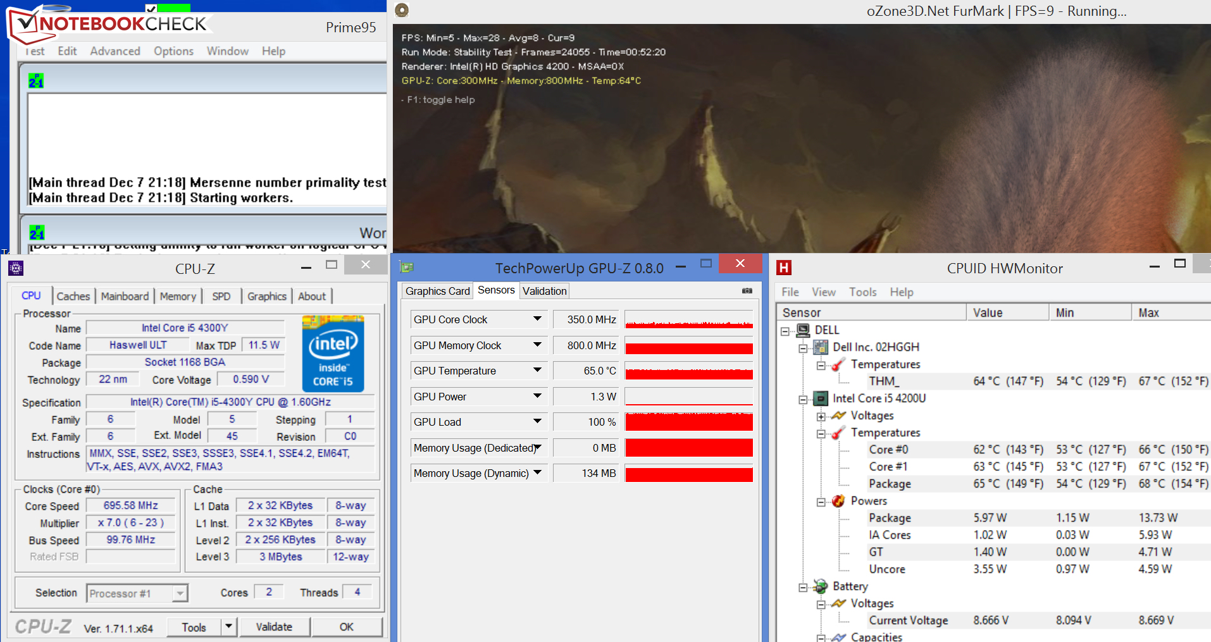
Task: Open the Edit menu in Prime95
Action: tap(67, 51)
